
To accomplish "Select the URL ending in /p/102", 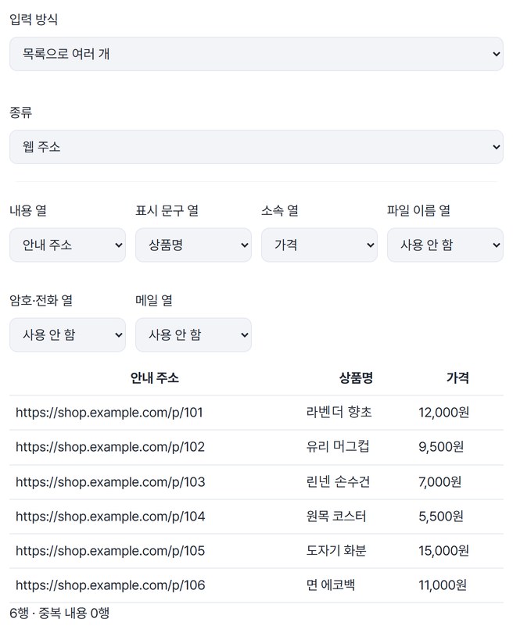I will tap(109, 447).
